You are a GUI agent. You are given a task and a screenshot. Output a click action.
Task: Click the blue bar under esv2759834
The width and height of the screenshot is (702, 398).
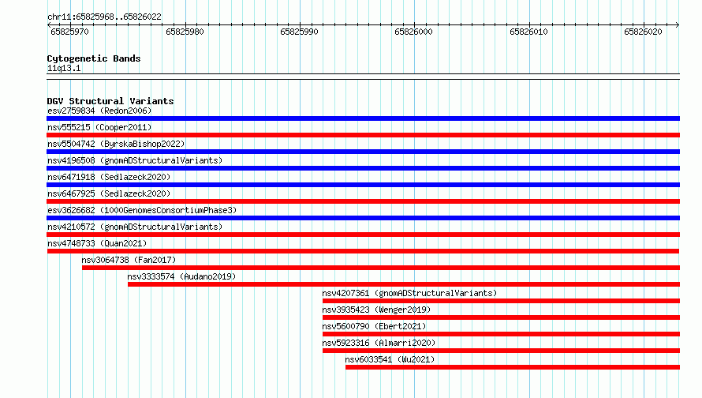(363, 118)
